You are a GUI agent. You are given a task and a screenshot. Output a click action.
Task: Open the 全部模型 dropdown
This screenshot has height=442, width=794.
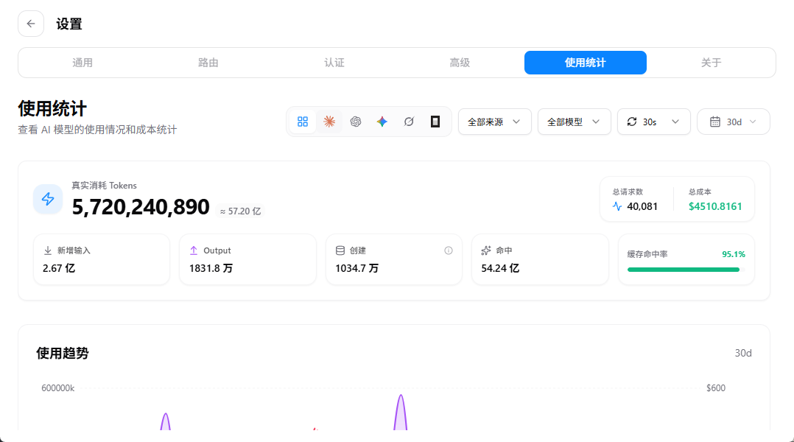tap(575, 122)
